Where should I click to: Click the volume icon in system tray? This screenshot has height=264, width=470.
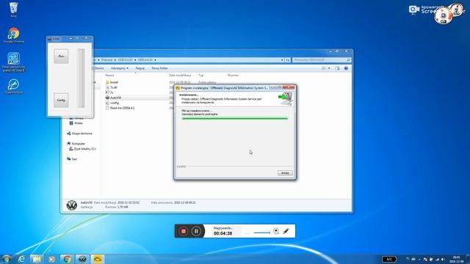tap(443, 259)
